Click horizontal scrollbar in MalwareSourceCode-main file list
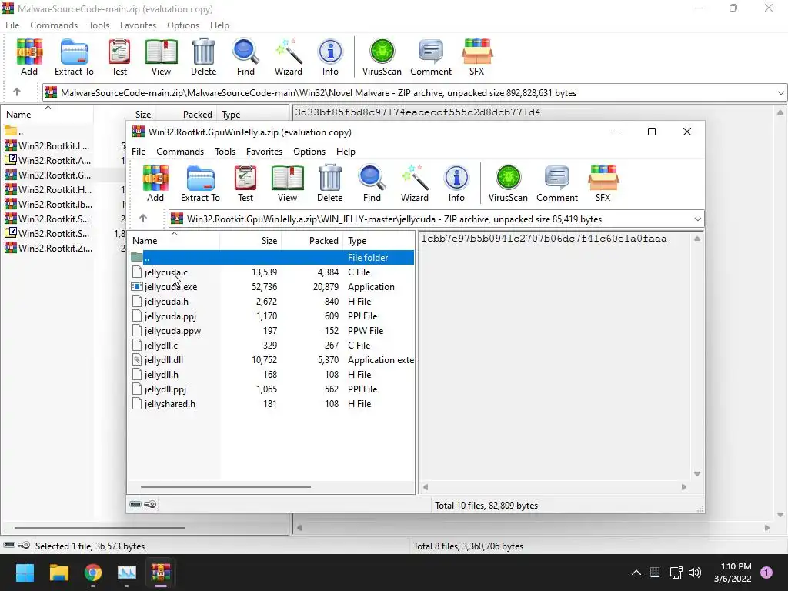 tap(99, 528)
